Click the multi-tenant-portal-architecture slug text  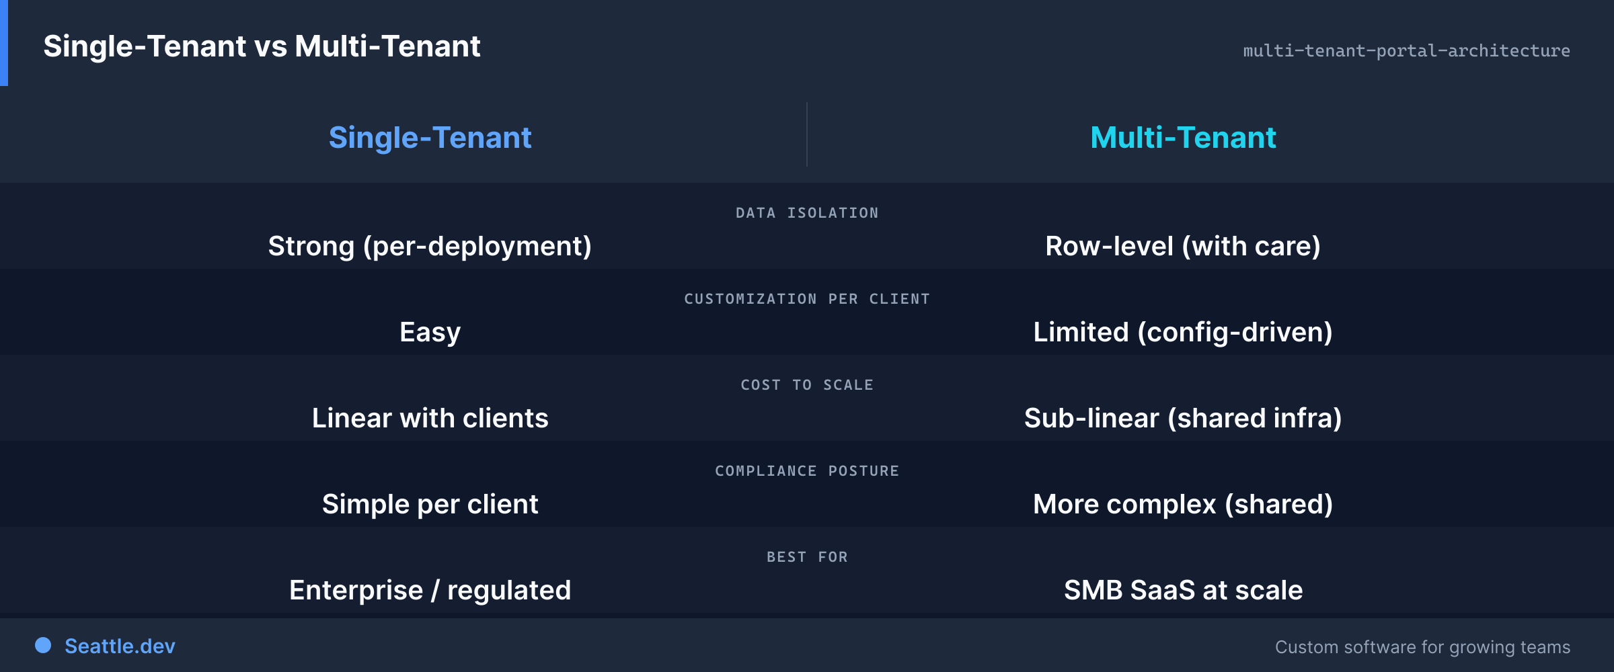[x=1407, y=50]
